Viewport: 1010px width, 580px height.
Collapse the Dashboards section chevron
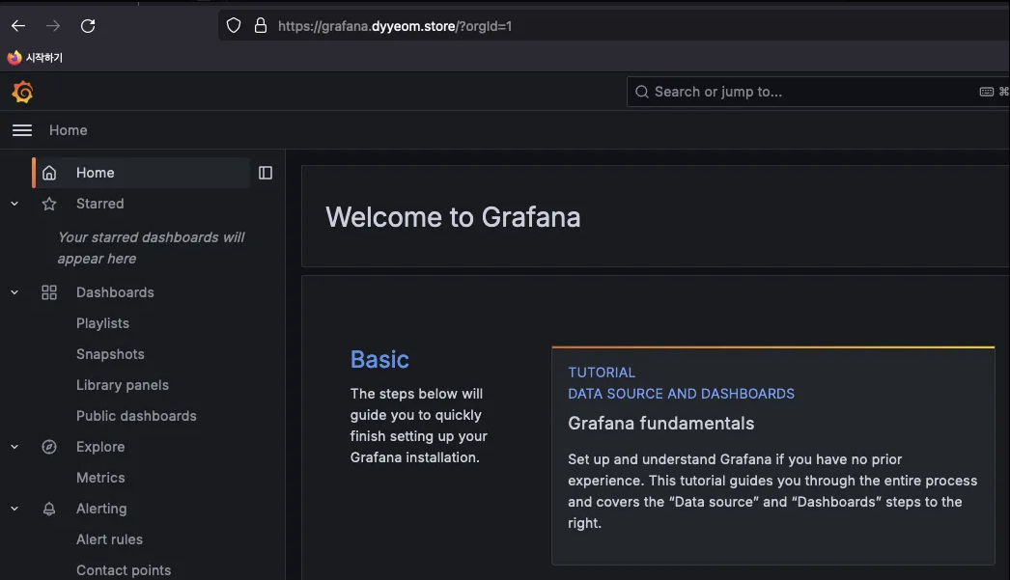(x=14, y=292)
